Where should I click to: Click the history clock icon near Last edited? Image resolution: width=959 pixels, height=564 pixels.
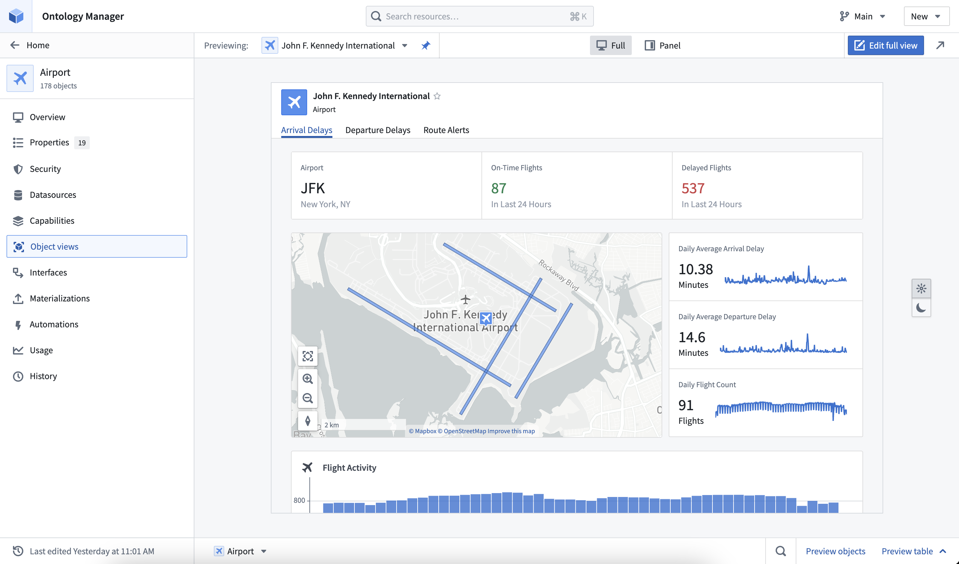point(18,551)
